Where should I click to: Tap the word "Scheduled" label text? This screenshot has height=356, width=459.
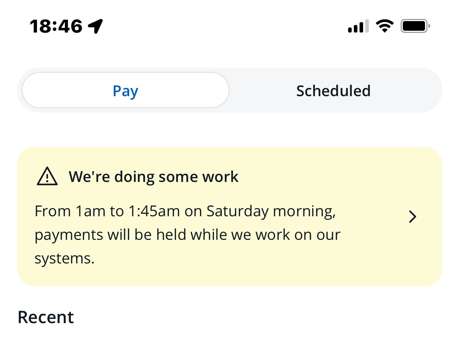(x=333, y=91)
